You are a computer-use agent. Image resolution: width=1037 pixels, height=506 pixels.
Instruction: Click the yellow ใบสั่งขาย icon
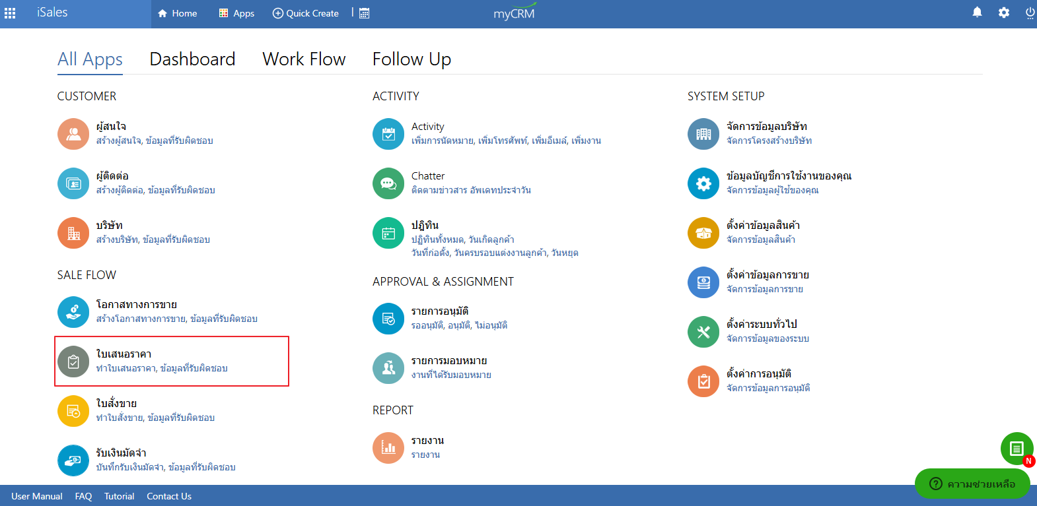[x=73, y=411]
